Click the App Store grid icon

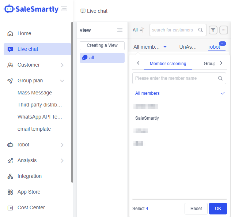10,192
